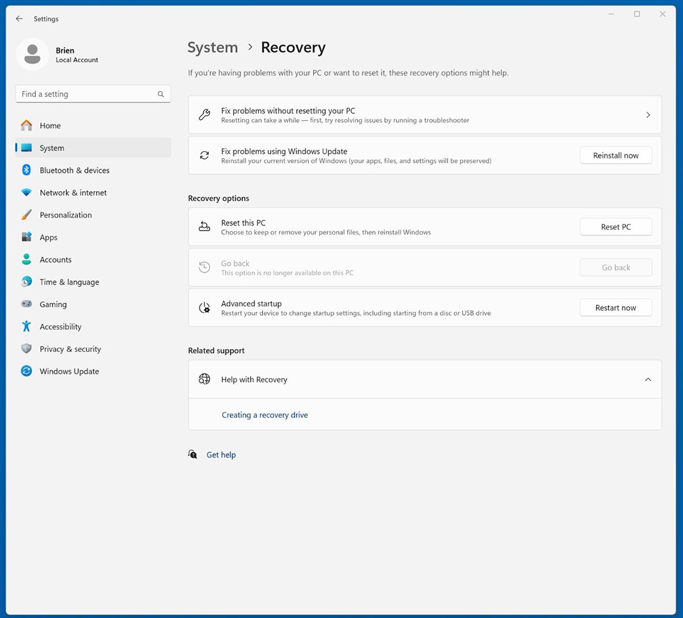The height and width of the screenshot is (618, 683).
Task: Click the Gaming controller icon
Action: pos(26,304)
